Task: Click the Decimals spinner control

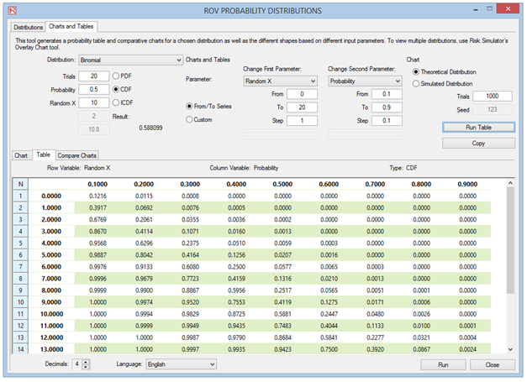Action: [x=81, y=364]
